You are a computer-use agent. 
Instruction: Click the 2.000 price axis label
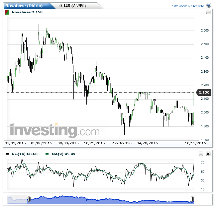(205, 112)
